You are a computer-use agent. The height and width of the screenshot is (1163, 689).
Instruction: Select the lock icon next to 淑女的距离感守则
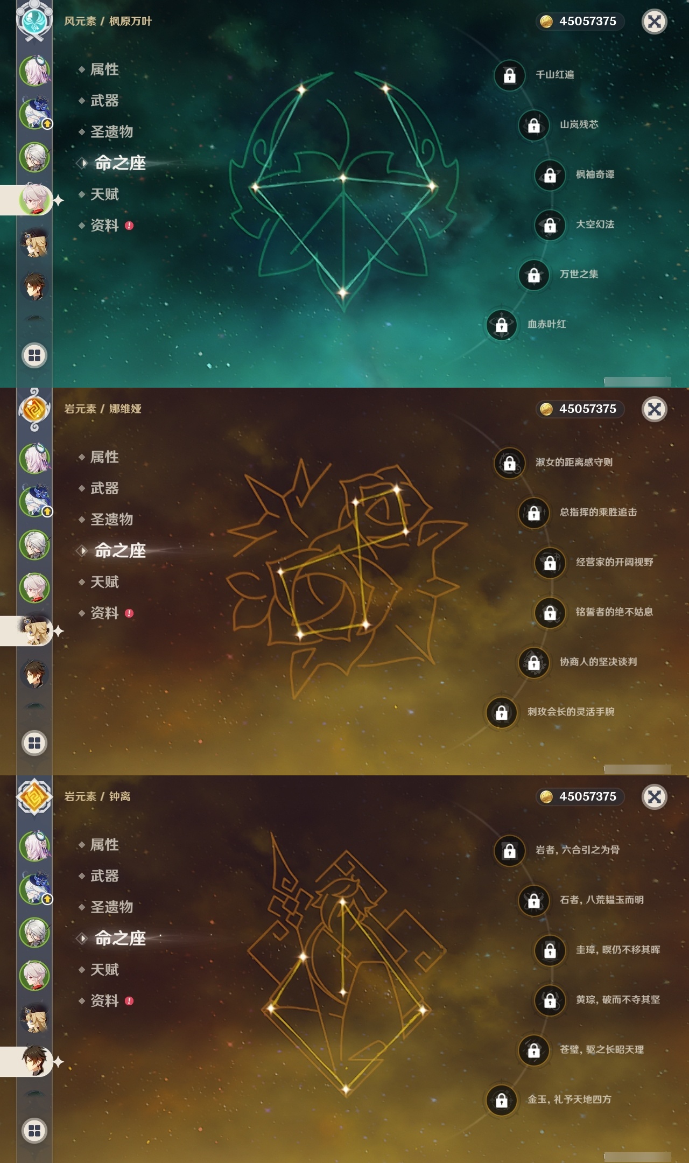(509, 463)
